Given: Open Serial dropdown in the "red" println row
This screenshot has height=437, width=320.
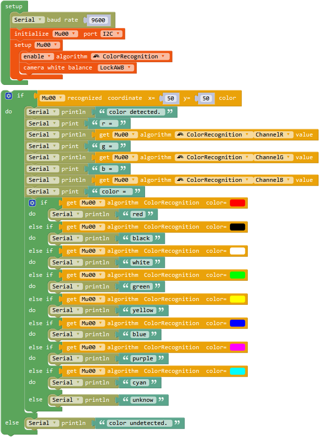Looking at the screenshot, I should (67, 214).
